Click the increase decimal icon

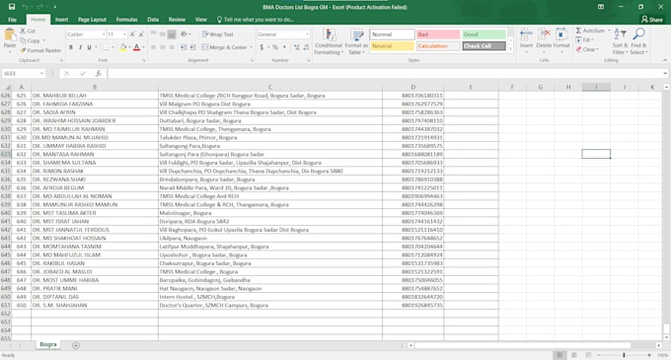(x=297, y=47)
